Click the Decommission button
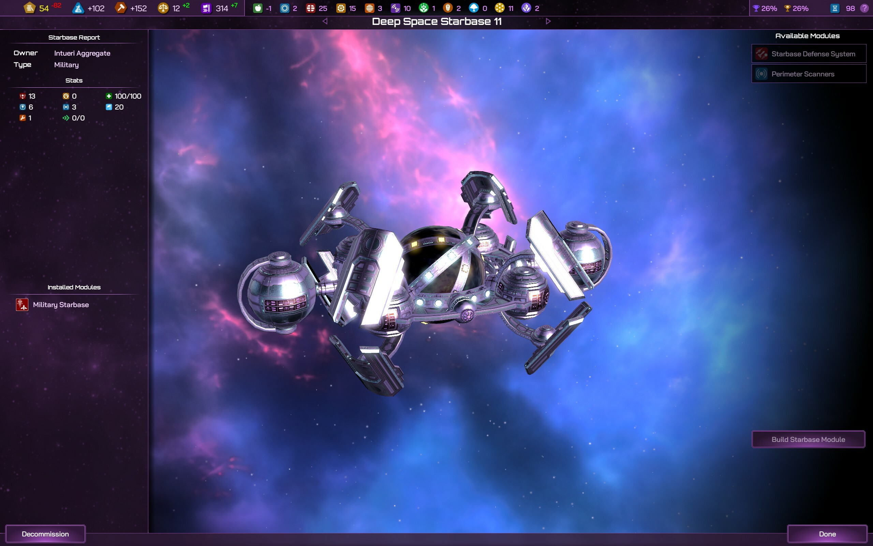Screen dimensions: 873x546 point(45,534)
